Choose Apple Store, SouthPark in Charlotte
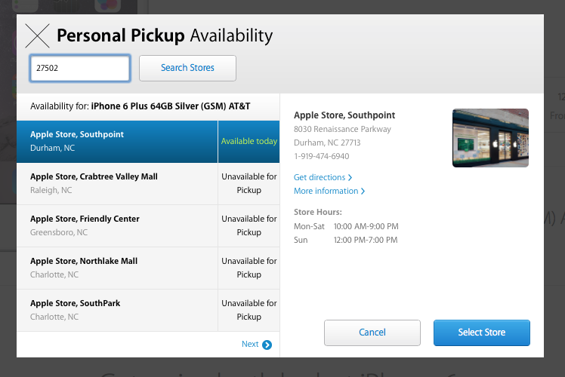Image resolution: width=565 pixels, height=377 pixels. tap(117, 310)
